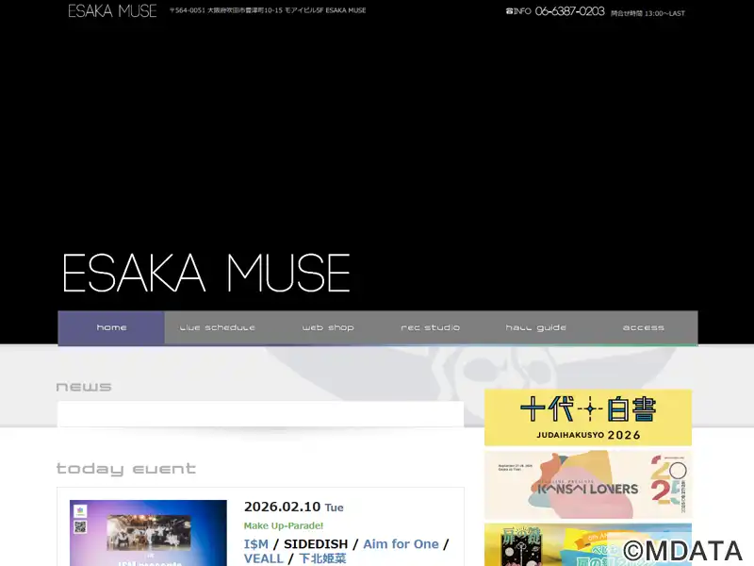Screen dimensions: 754x566
Task: Go to the web shop tab
Action: [x=328, y=327]
